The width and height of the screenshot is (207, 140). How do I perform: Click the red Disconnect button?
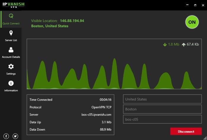[x=186, y=131]
